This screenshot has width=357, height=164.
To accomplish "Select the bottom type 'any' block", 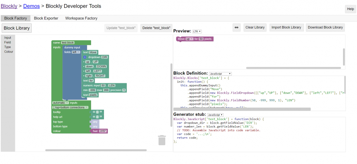I will coord(95,126).
